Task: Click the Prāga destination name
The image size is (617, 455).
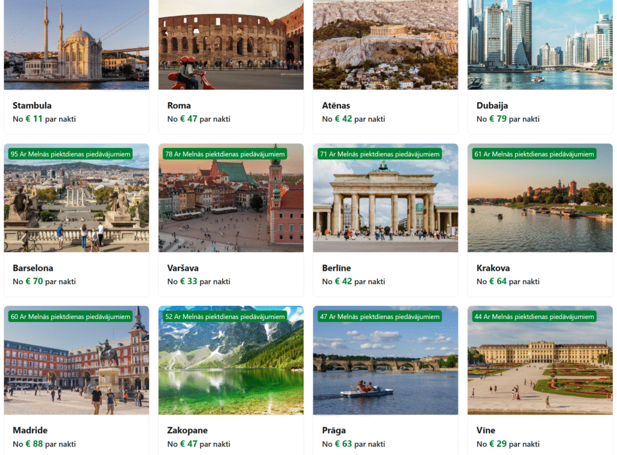Action: click(x=334, y=430)
